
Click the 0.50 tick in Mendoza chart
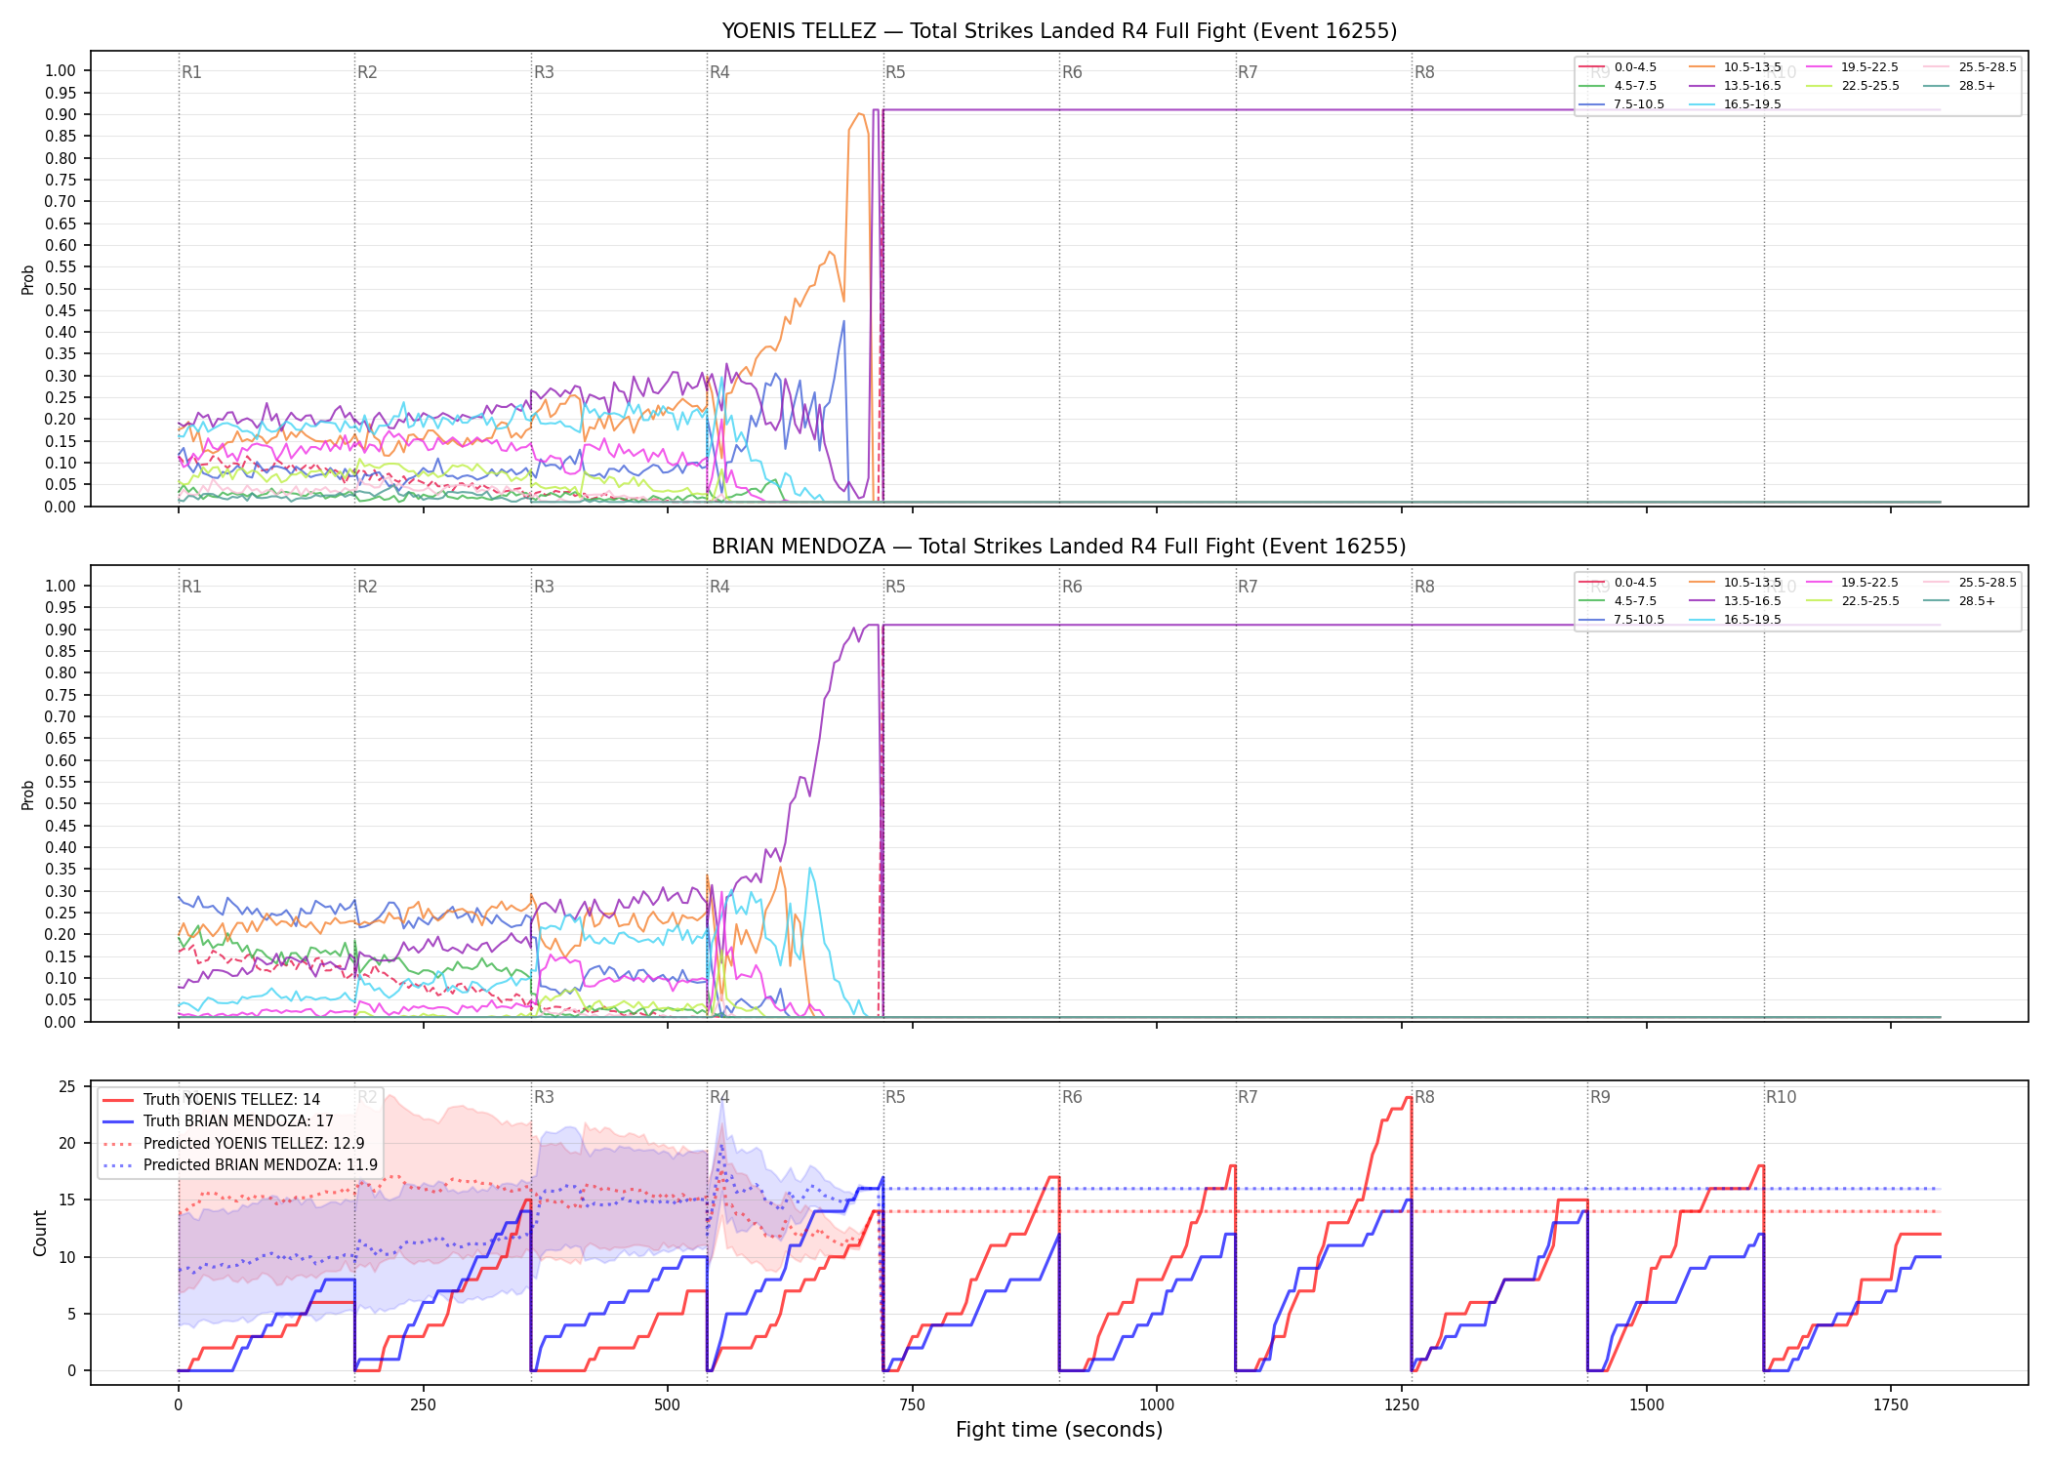click(61, 804)
